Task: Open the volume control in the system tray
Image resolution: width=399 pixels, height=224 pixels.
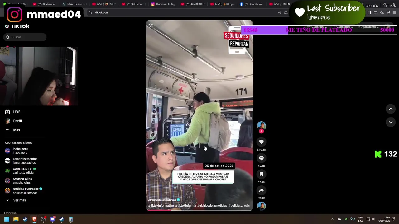Action: [x=373, y=219]
